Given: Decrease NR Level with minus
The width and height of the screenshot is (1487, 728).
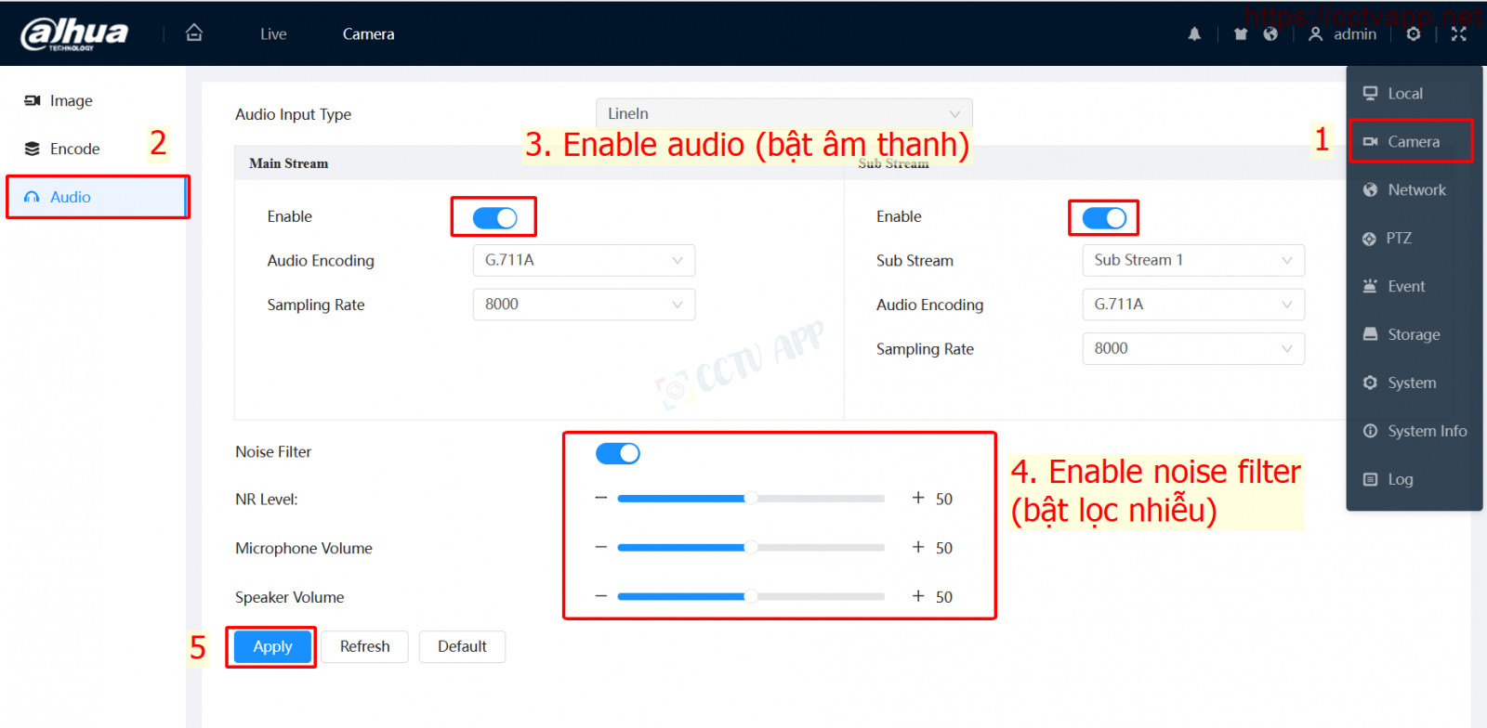Looking at the screenshot, I should tap(601, 498).
